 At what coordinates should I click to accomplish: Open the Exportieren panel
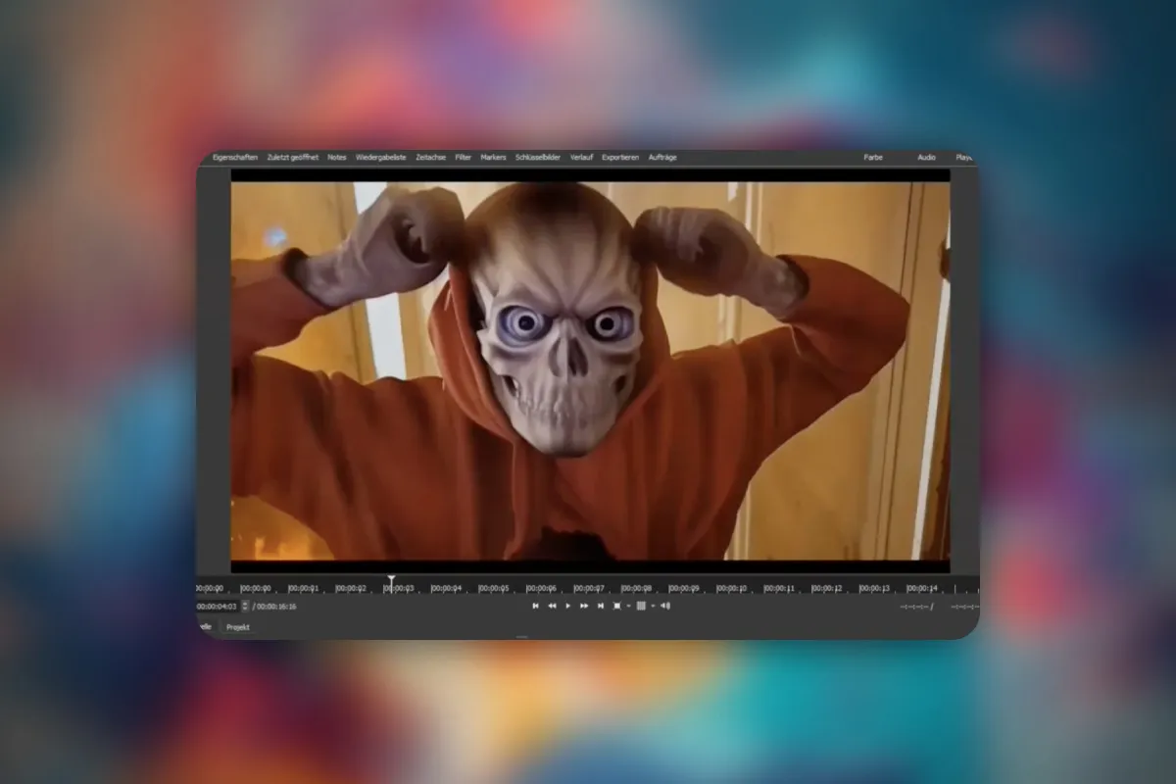(x=620, y=157)
